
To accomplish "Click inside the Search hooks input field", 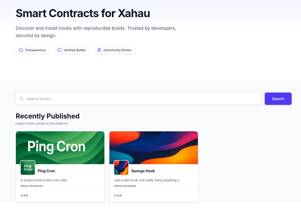I will (x=101, y=99).
